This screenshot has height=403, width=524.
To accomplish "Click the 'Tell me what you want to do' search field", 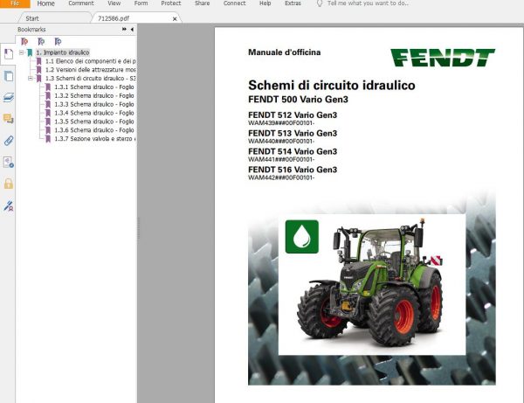I will point(368,3).
